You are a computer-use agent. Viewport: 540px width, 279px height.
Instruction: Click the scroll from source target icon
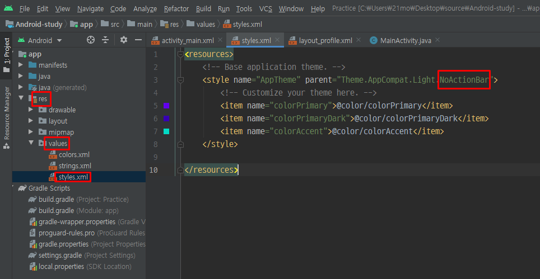pyautogui.click(x=91, y=40)
